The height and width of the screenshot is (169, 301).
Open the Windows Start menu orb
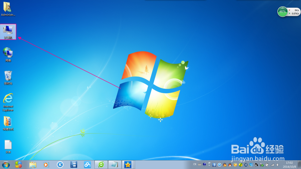pyautogui.click(x=6, y=165)
